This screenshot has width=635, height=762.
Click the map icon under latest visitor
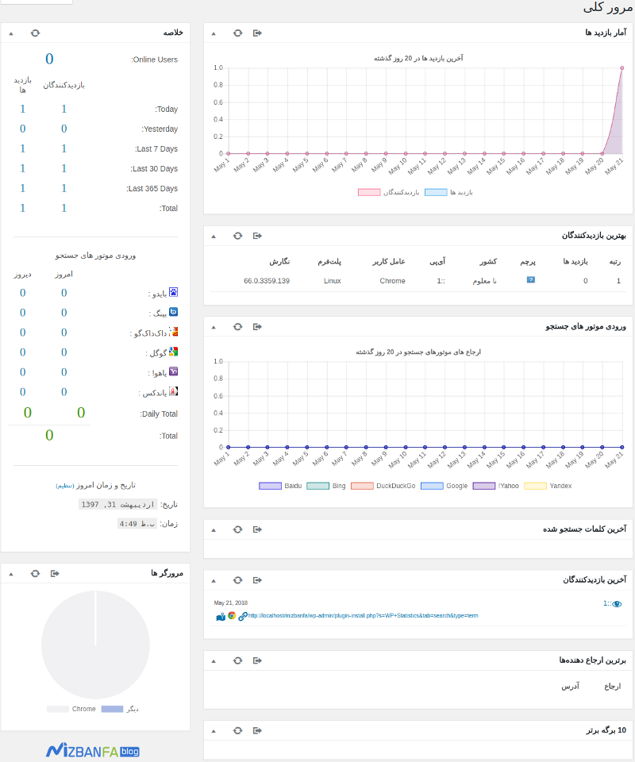(x=221, y=616)
